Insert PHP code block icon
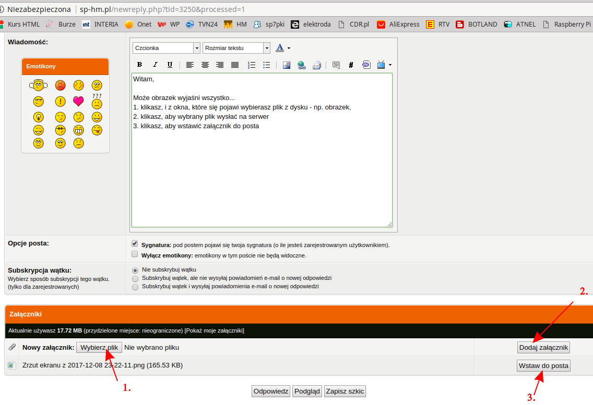Image resolution: width=593 pixels, height=405 pixels. pyautogui.click(x=366, y=65)
